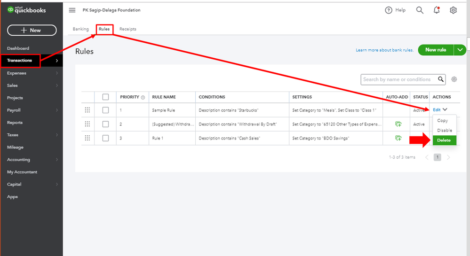Click the + New button
The image size is (470, 256).
[32, 30]
